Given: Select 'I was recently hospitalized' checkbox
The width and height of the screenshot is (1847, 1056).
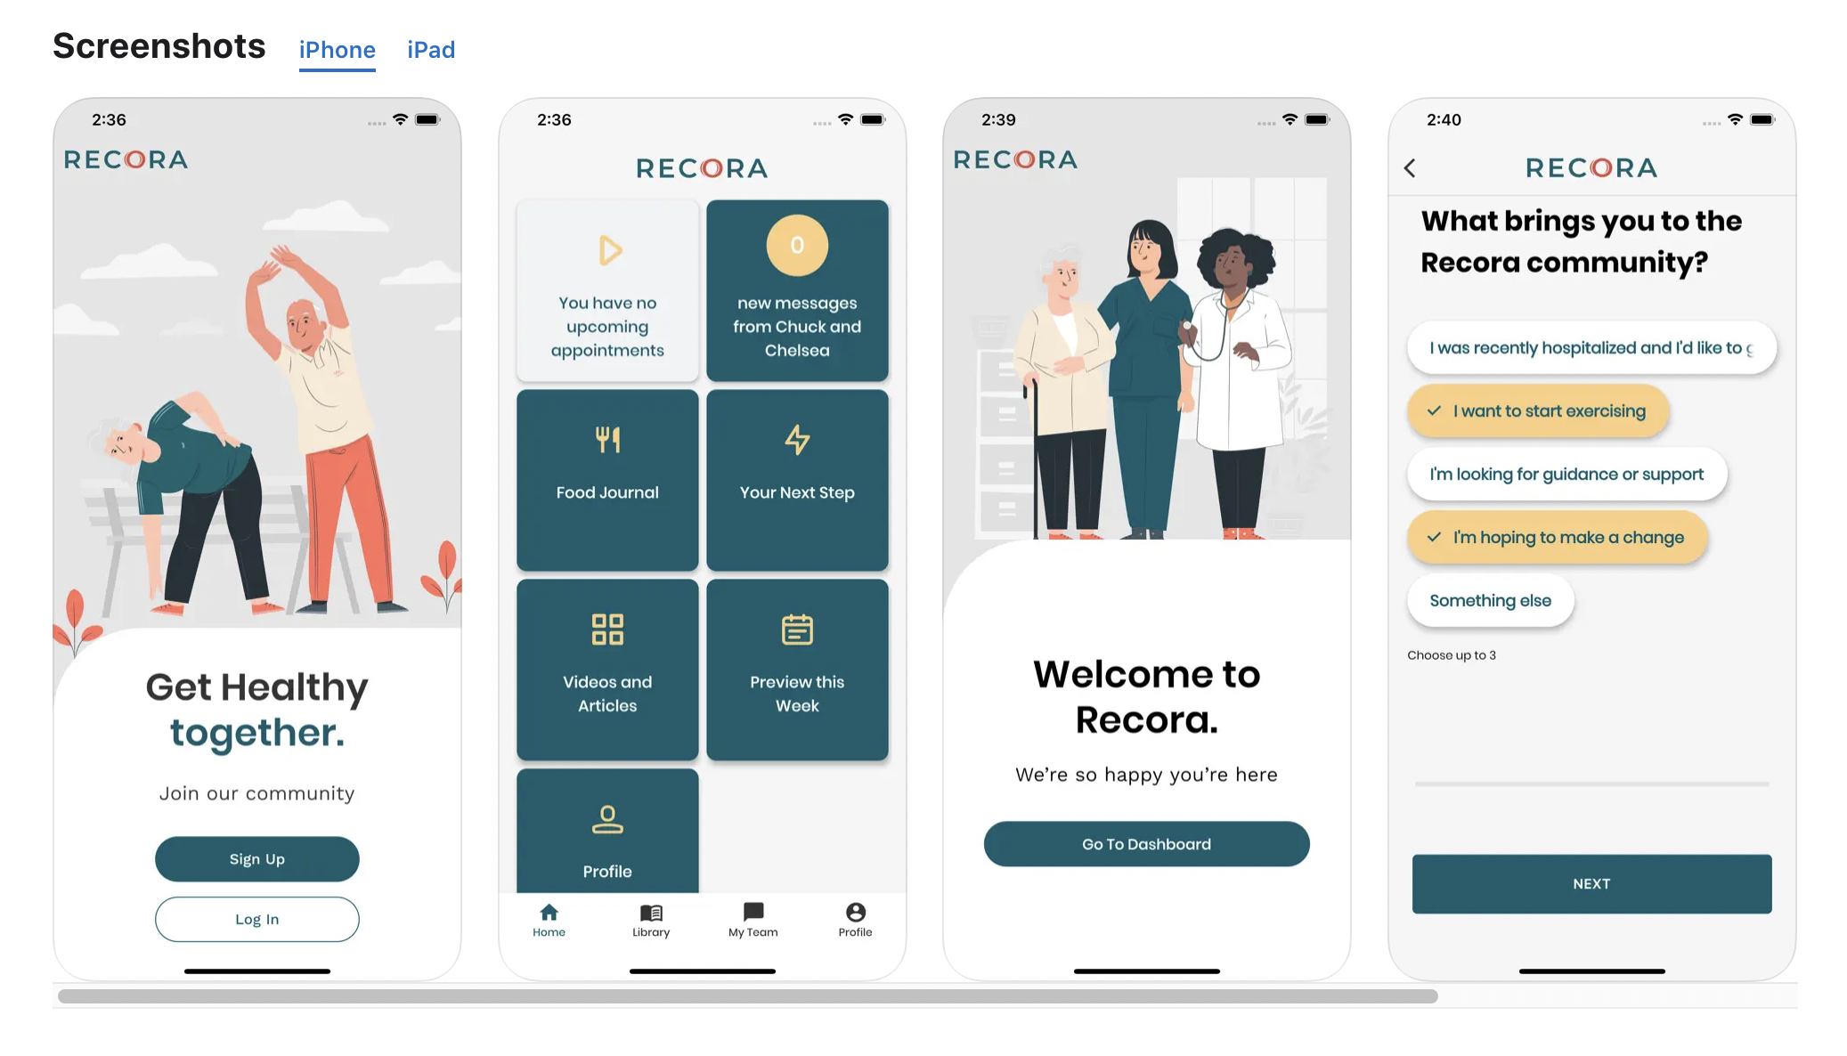Looking at the screenshot, I should click(1592, 346).
